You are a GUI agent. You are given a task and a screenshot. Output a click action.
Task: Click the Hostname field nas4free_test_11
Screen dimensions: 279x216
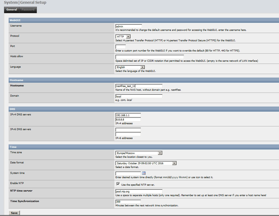point(139,86)
